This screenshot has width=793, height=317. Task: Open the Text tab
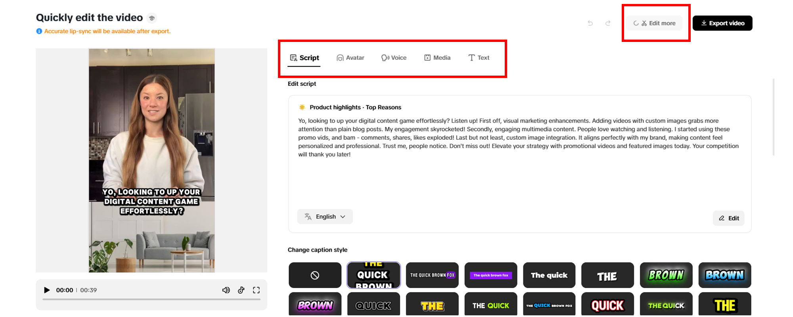tap(479, 58)
